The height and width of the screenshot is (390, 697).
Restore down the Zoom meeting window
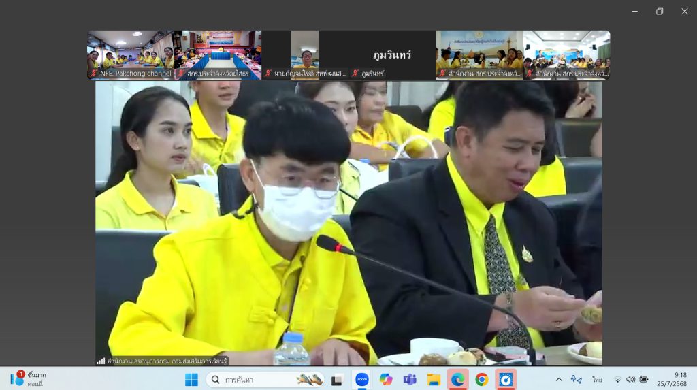pyautogui.click(x=659, y=11)
